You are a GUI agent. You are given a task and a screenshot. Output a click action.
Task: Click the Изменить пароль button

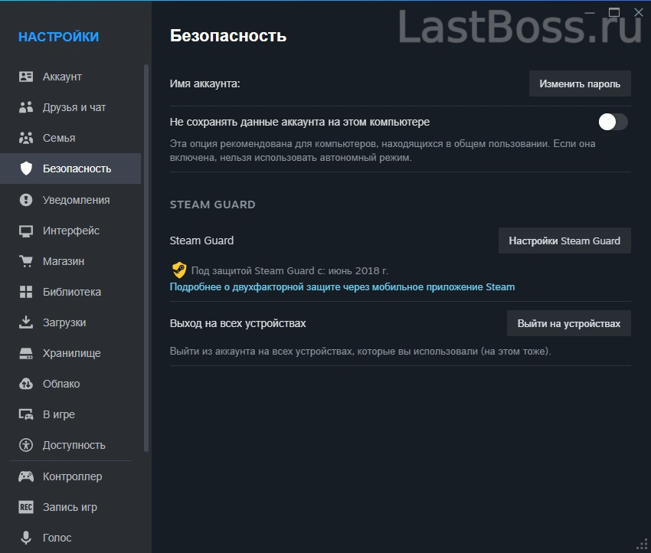(x=580, y=83)
